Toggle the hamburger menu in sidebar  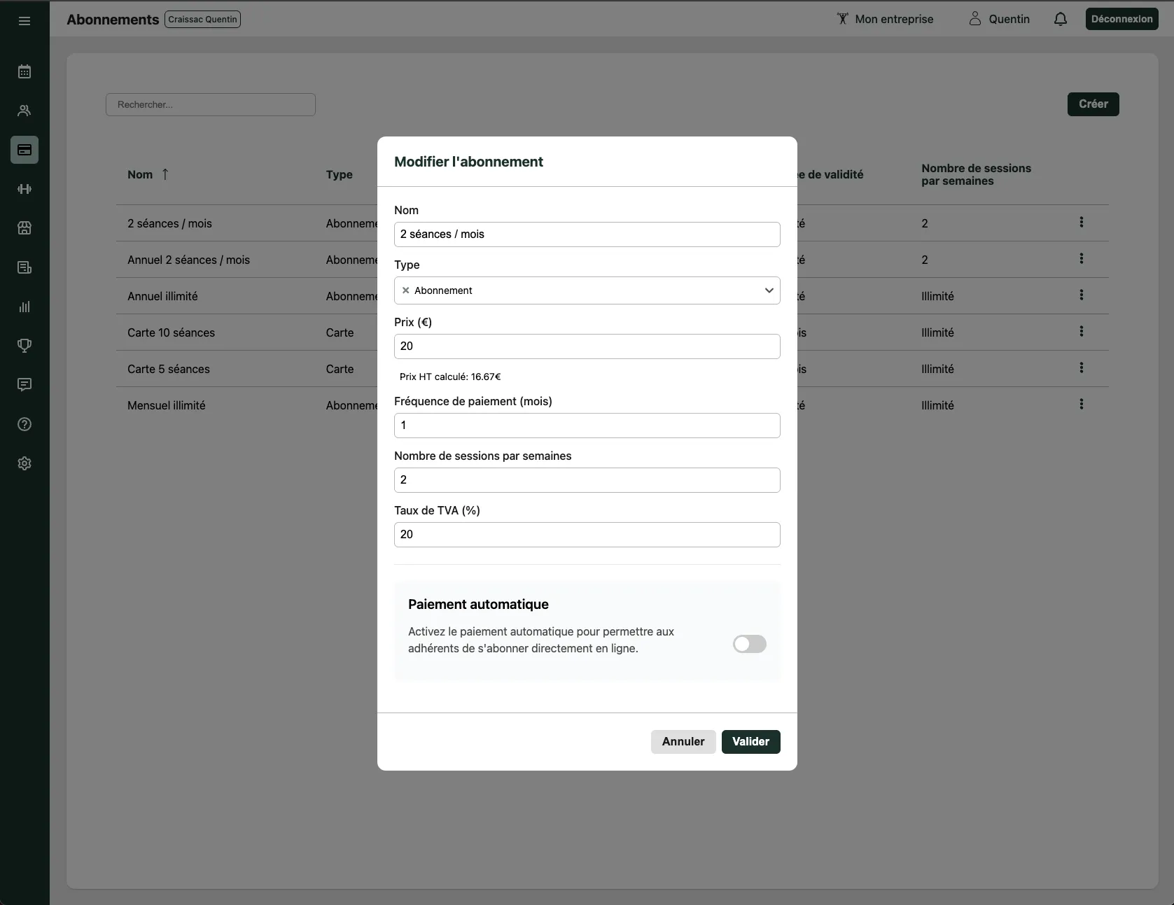tap(25, 21)
